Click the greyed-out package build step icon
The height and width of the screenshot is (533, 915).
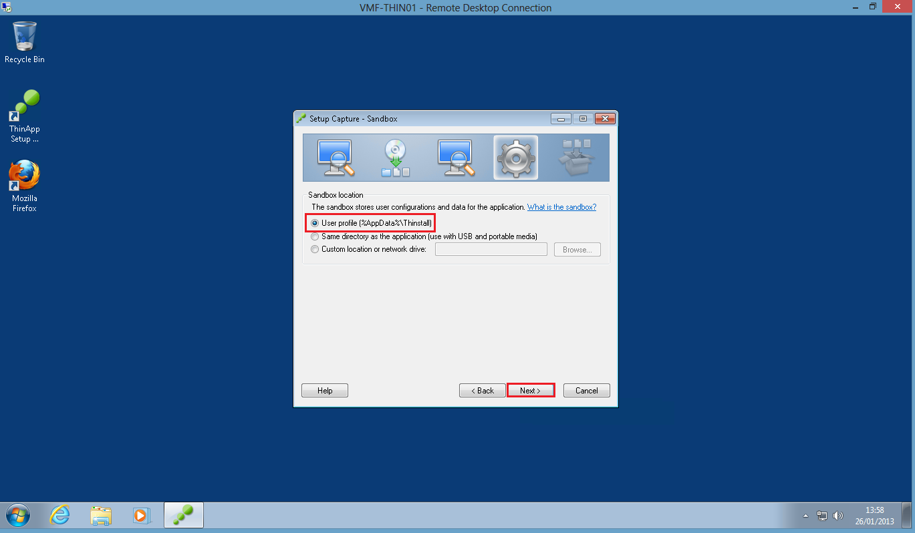[x=575, y=158]
